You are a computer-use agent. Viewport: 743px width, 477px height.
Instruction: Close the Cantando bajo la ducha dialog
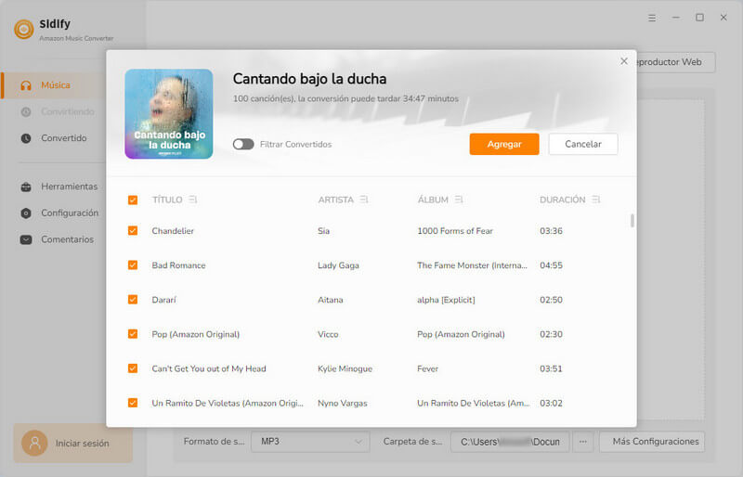pos(624,61)
